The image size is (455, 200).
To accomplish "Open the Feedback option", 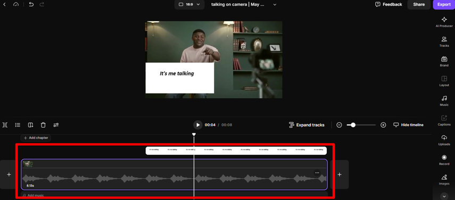I will pos(388,4).
